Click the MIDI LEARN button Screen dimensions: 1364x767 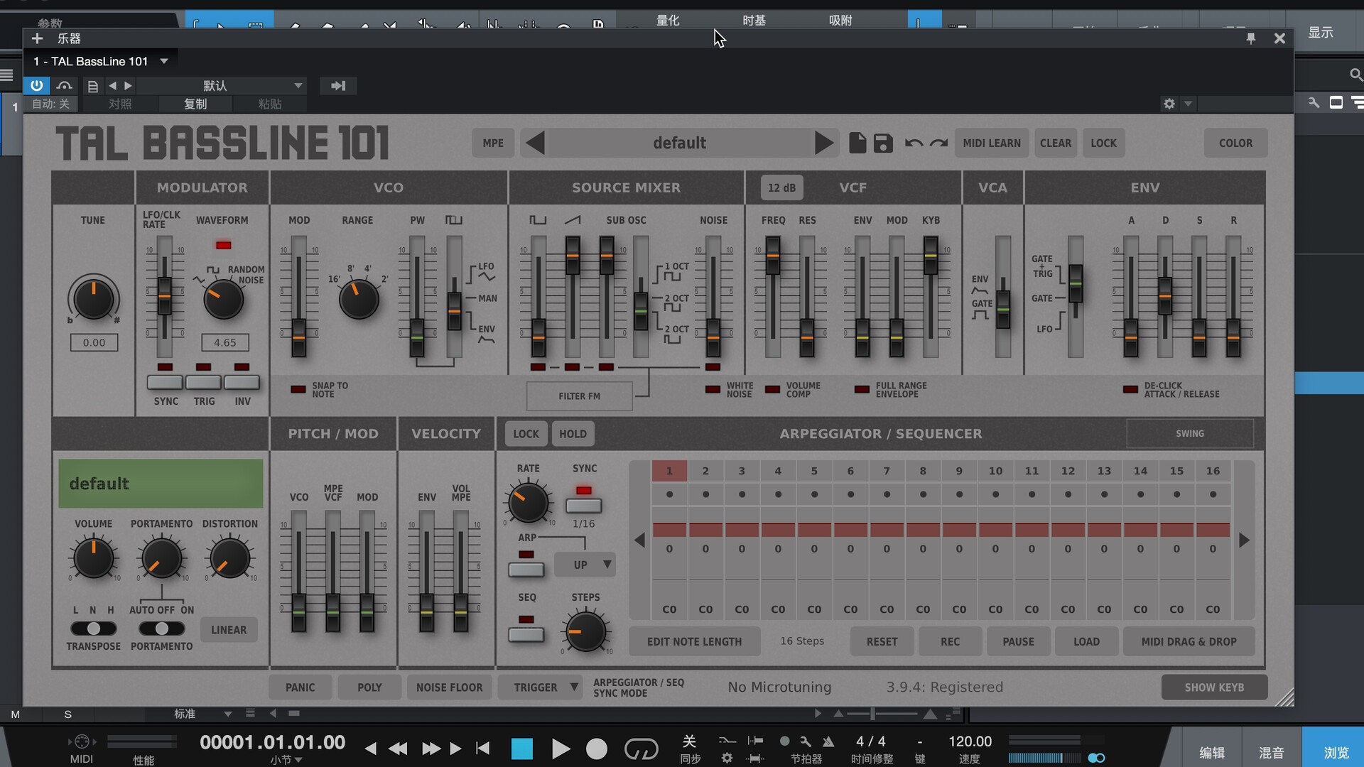tap(991, 143)
